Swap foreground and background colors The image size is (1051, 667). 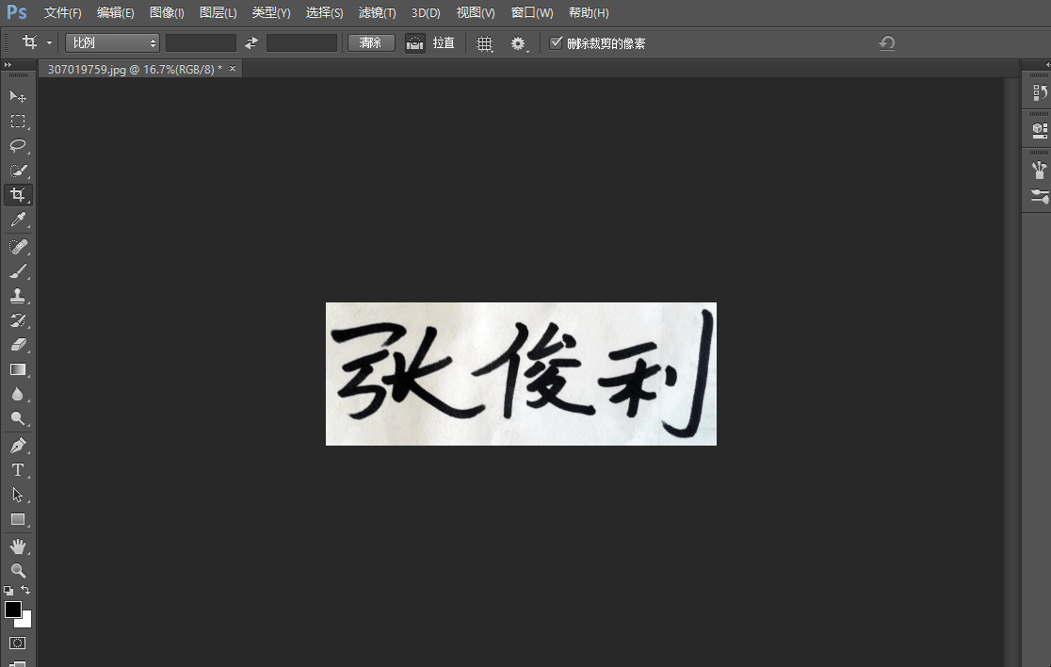[x=25, y=590]
